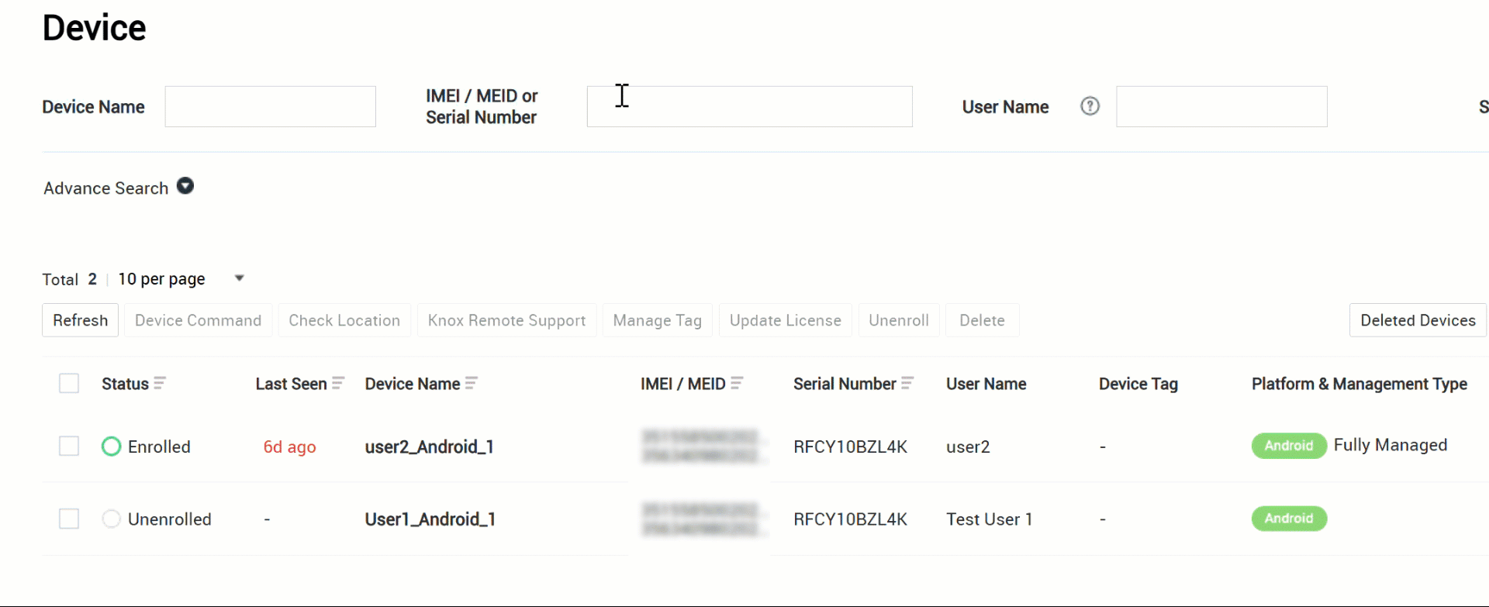Open the 10 per page dropdown

[239, 278]
